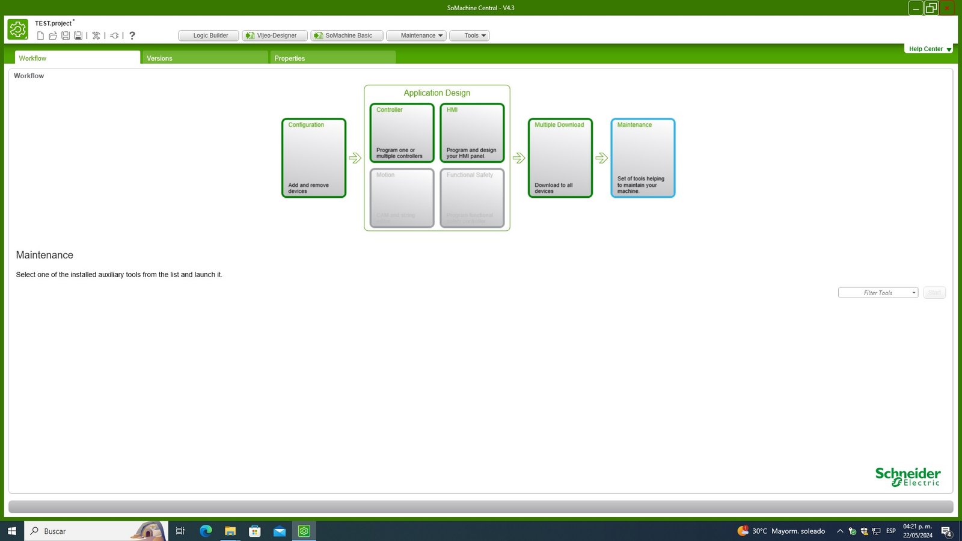The width and height of the screenshot is (962, 541).
Task: Switch to the Versions tab
Action: (x=205, y=58)
